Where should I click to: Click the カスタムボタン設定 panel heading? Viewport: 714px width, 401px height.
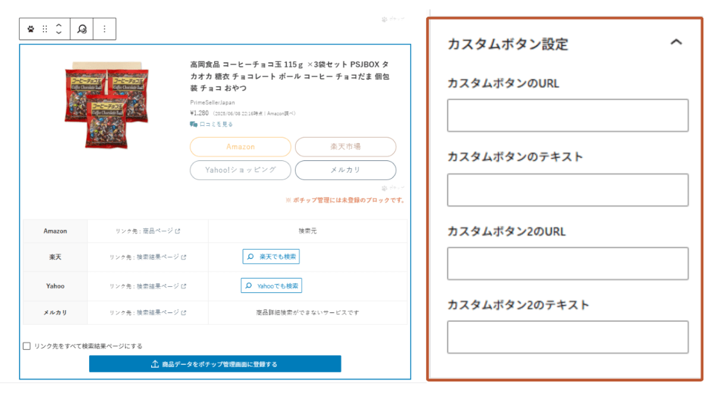[508, 44]
